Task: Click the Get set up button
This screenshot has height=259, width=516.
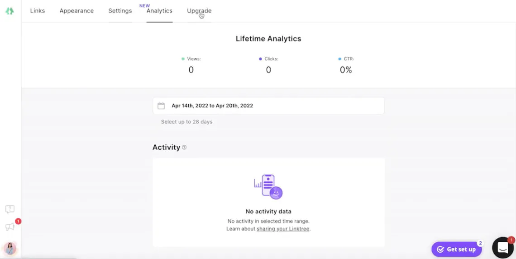Action: [457, 250]
